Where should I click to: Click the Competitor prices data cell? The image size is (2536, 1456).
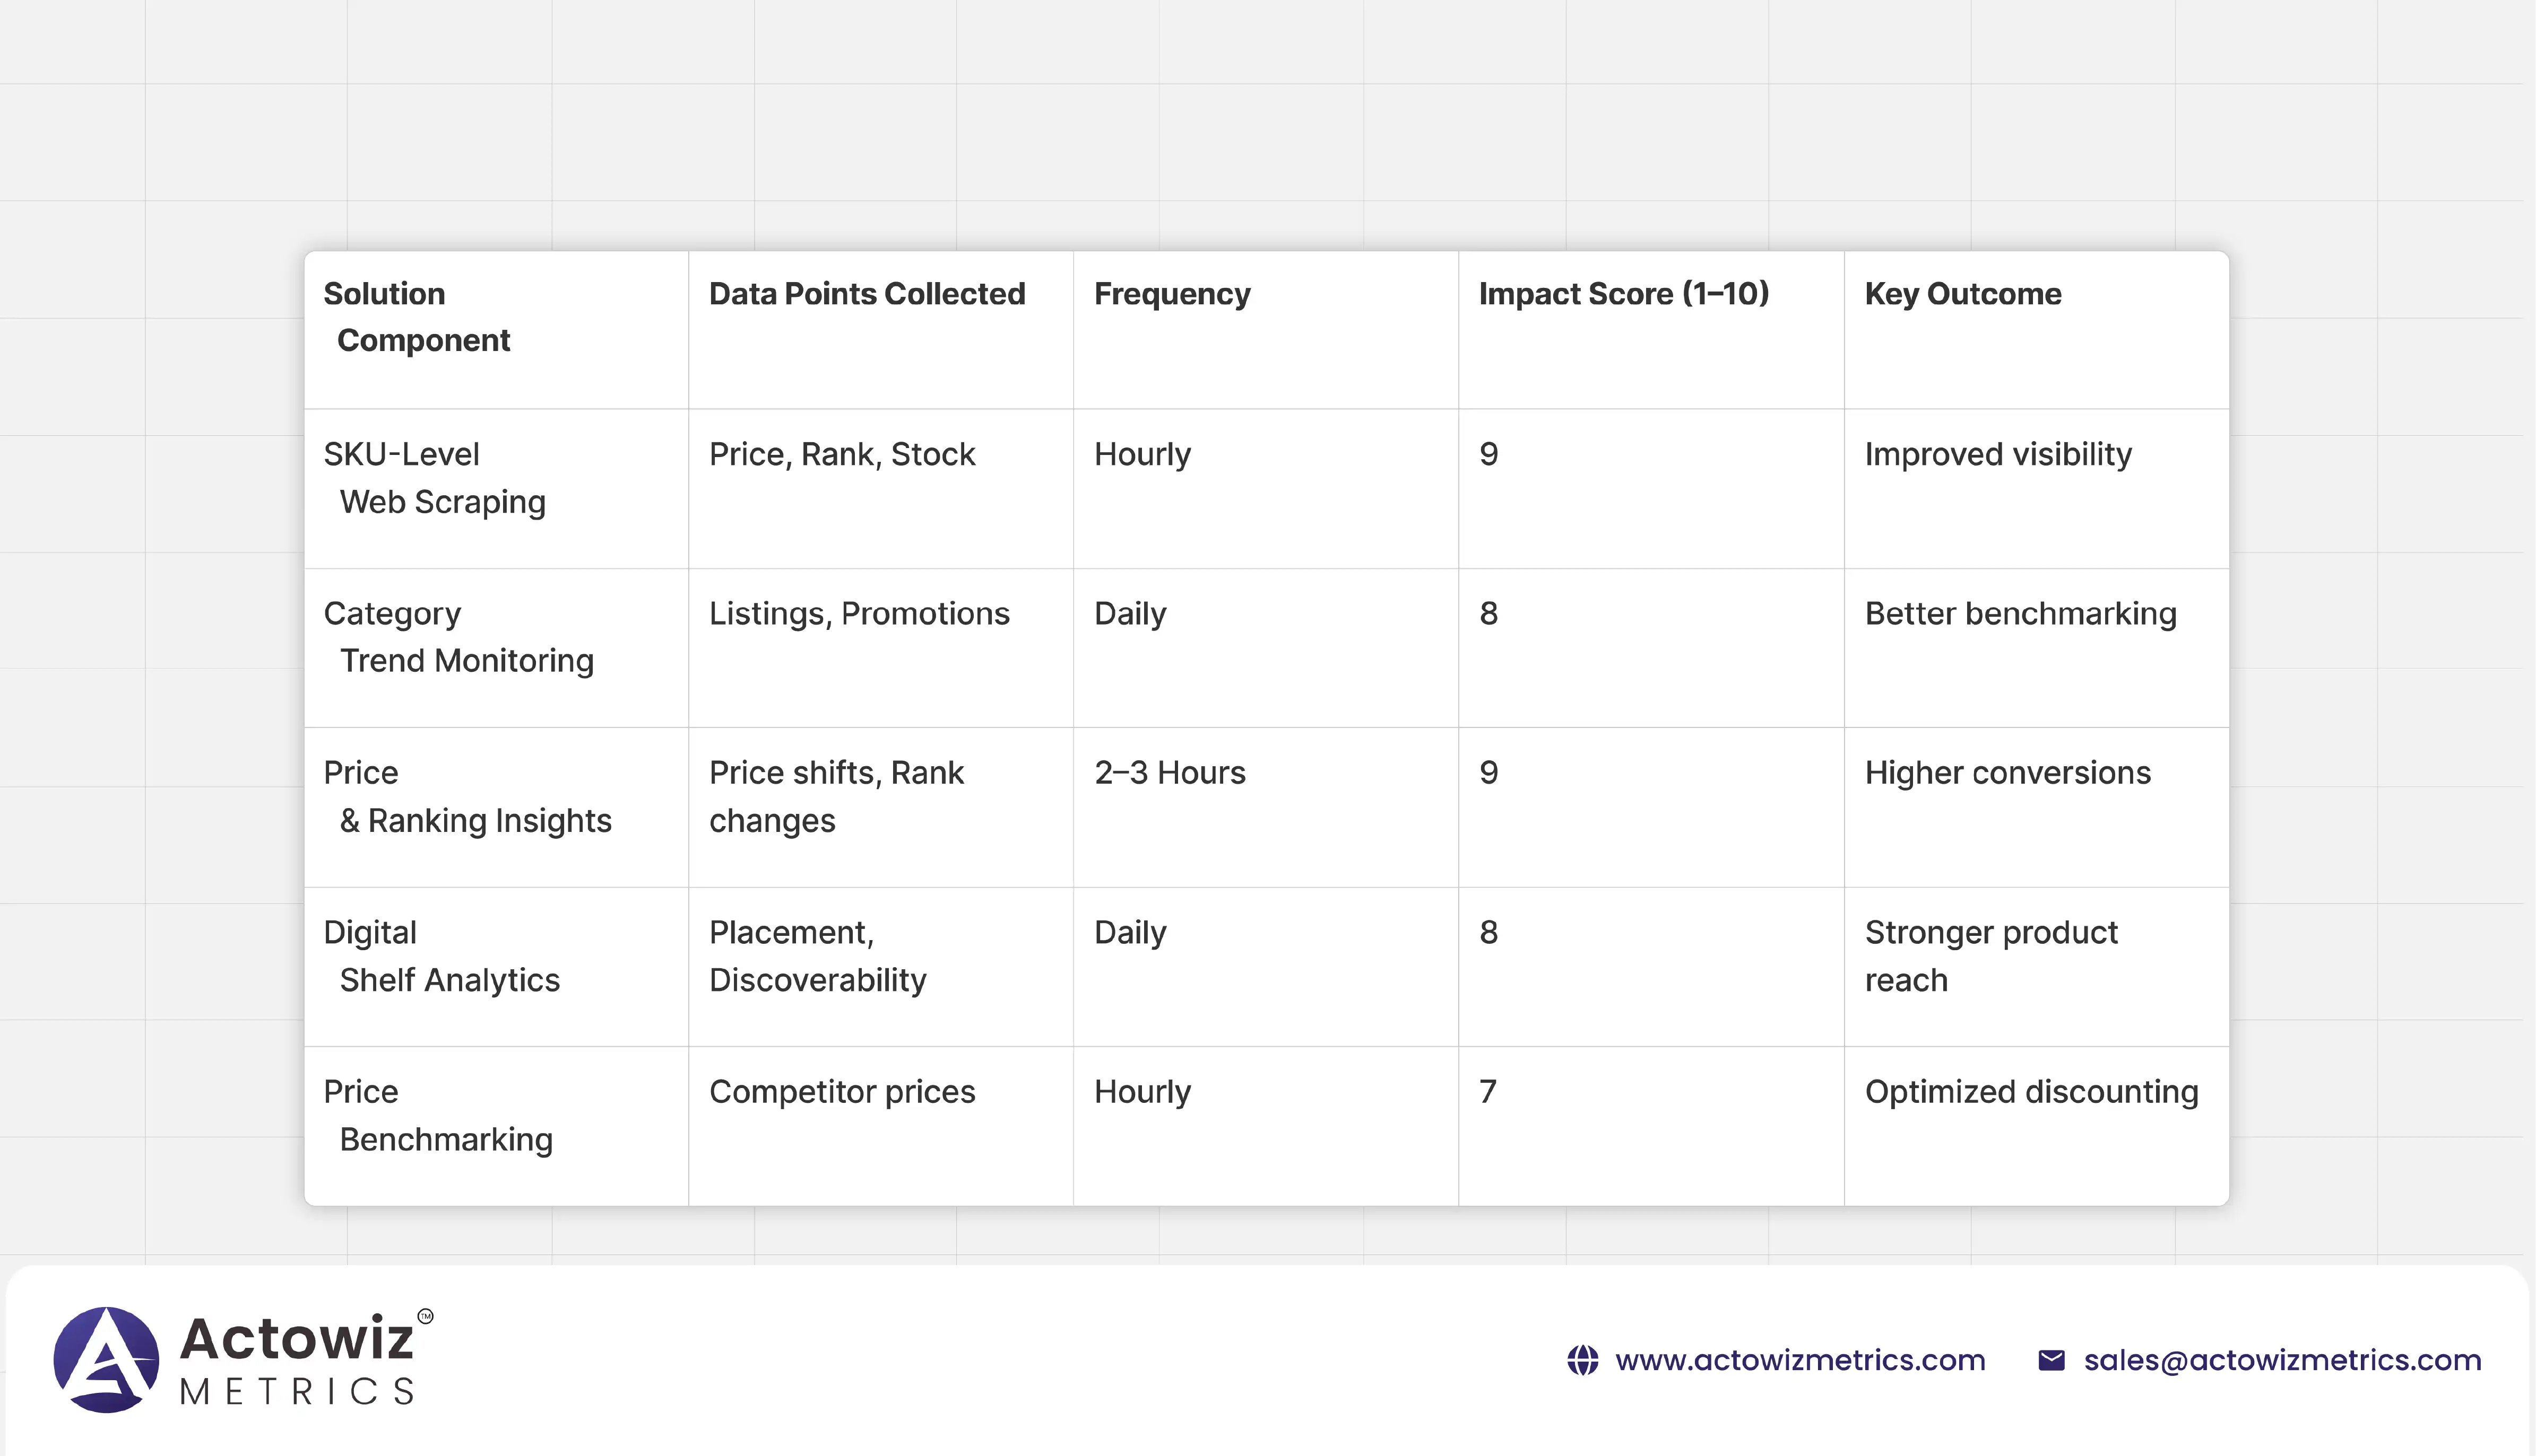pyautogui.click(x=842, y=1092)
